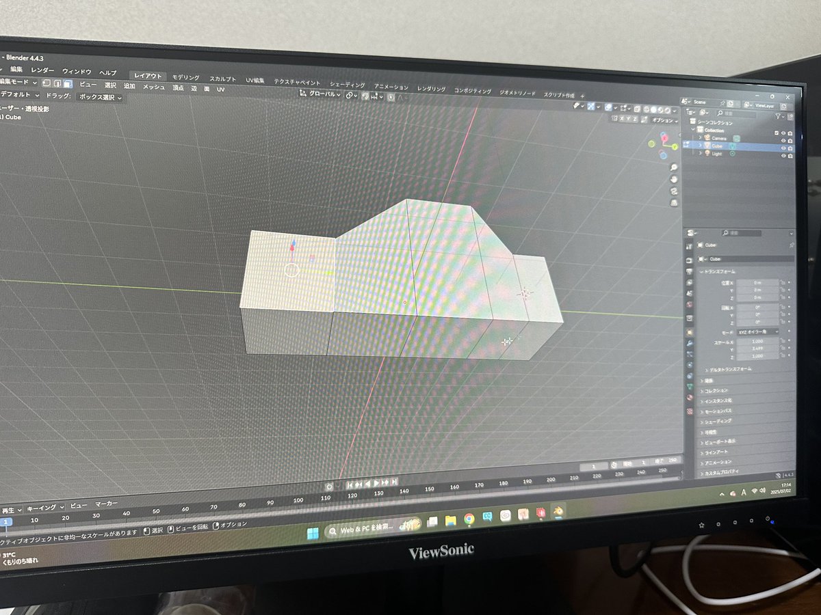Screen dimensions: 821x615
Task: Select solid viewport shading sphere
Action: (x=653, y=109)
